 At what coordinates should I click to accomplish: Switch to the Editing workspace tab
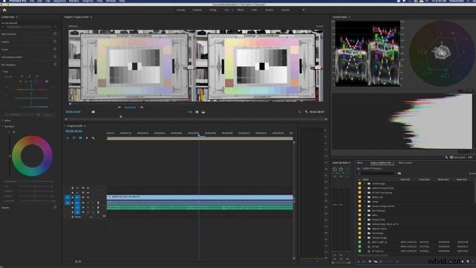click(x=213, y=10)
